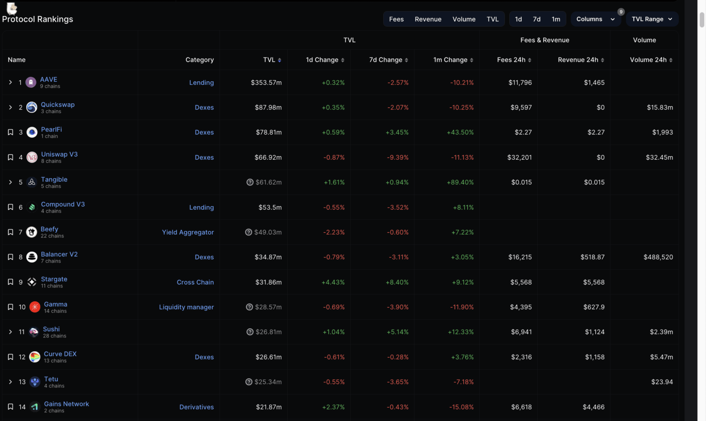Expand the Sushi row

click(11, 332)
